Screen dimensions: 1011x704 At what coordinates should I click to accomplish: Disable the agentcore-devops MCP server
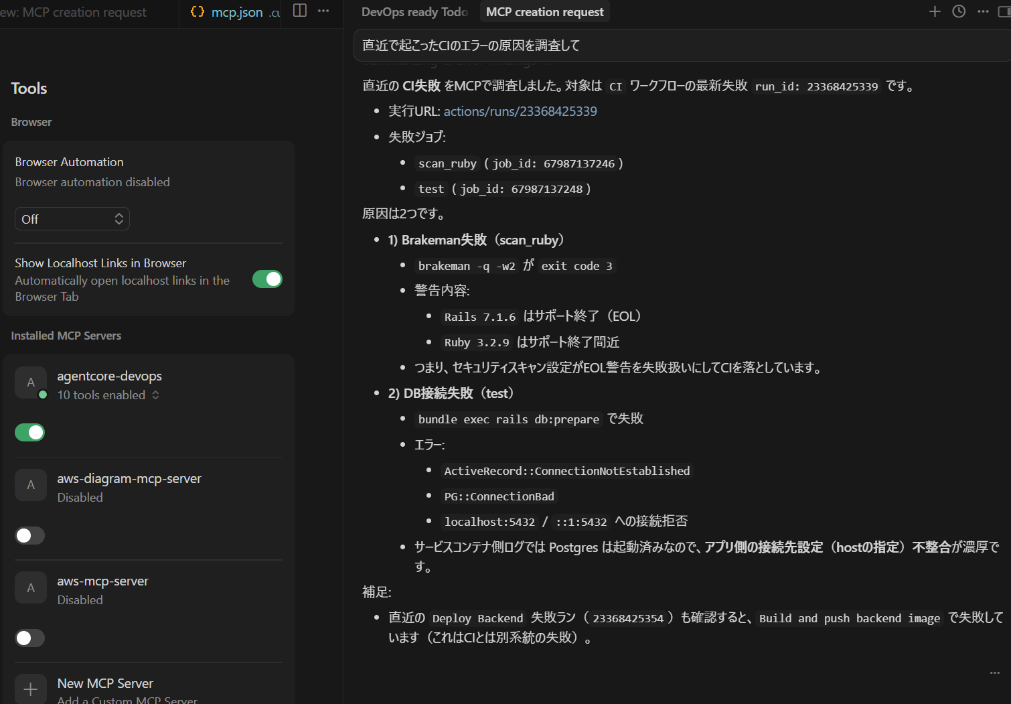[30, 433]
